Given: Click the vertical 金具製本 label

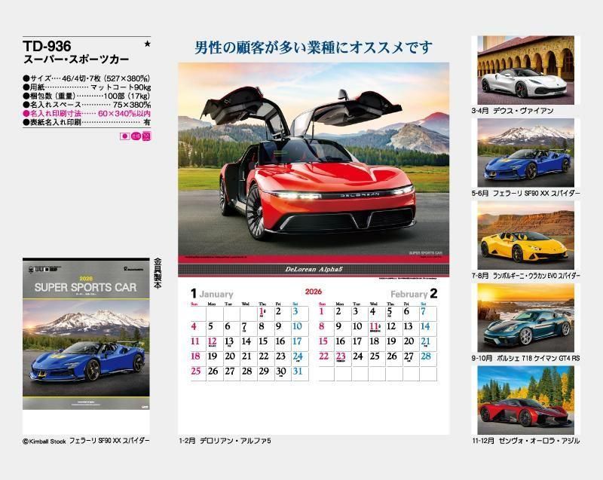Looking at the screenshot, I should pyautogui.click(x=158, y=274).
